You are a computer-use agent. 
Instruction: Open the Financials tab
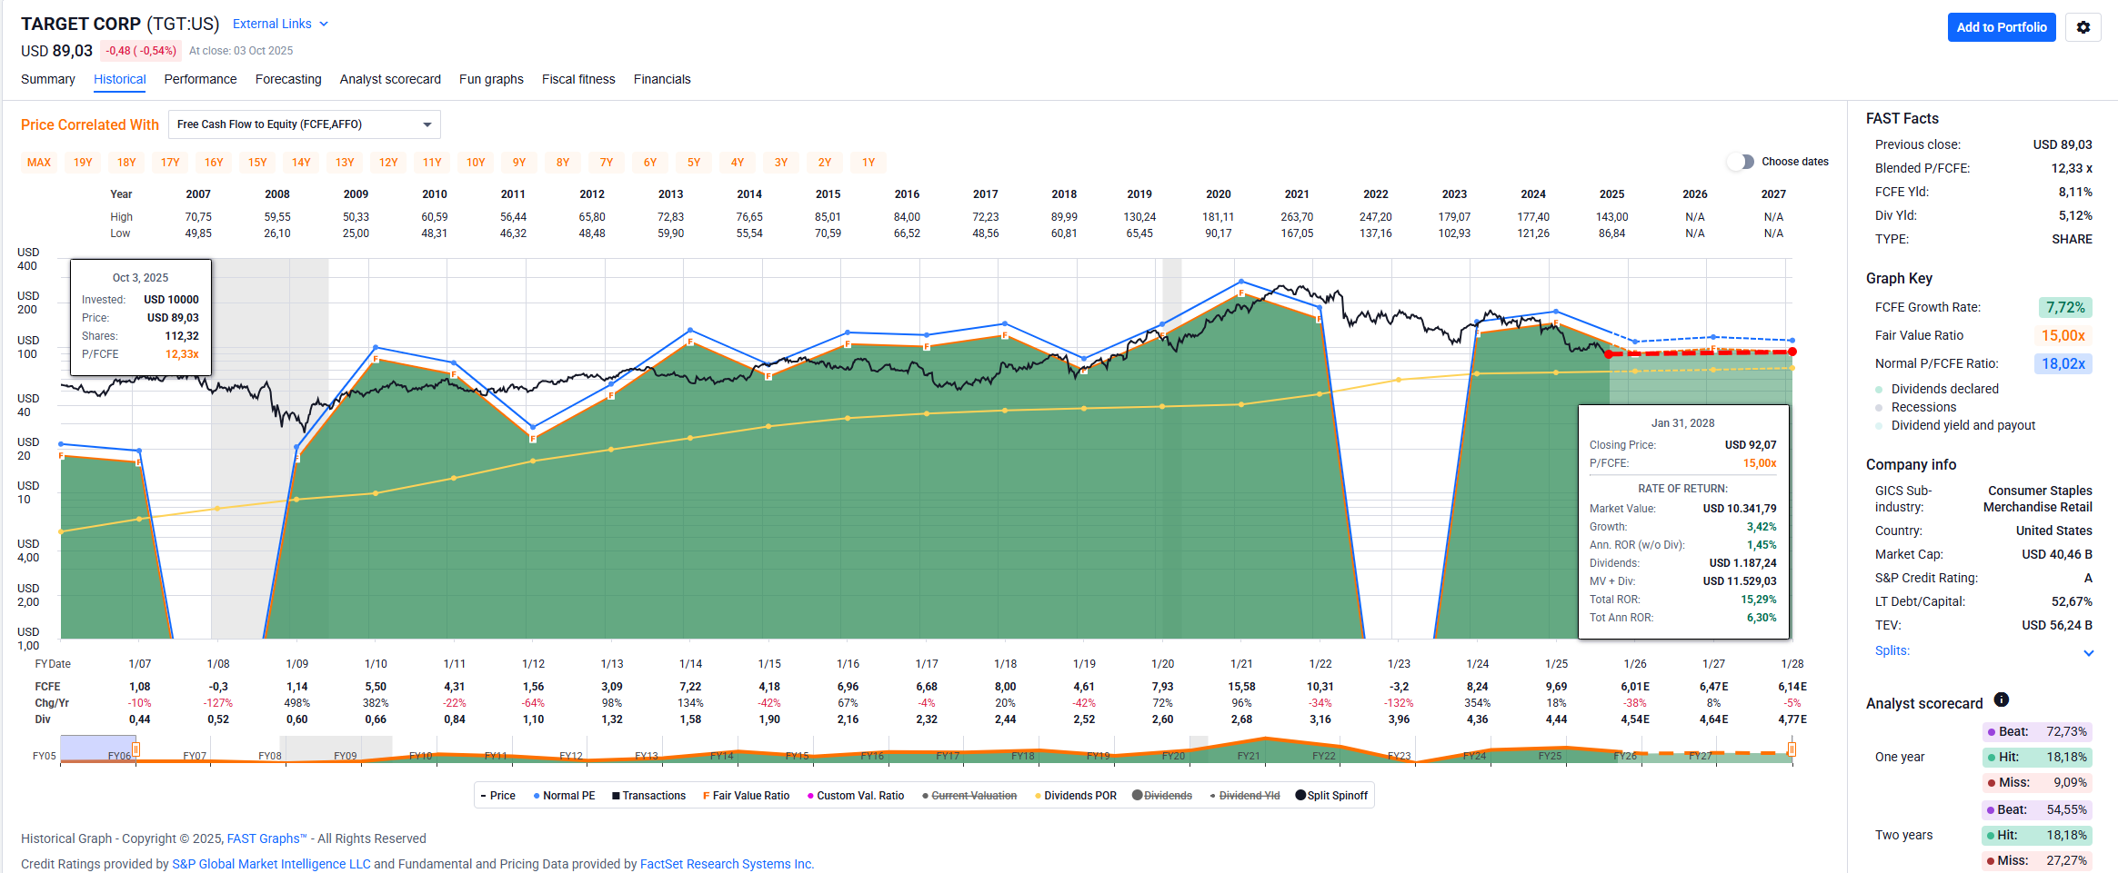[661, 79]
